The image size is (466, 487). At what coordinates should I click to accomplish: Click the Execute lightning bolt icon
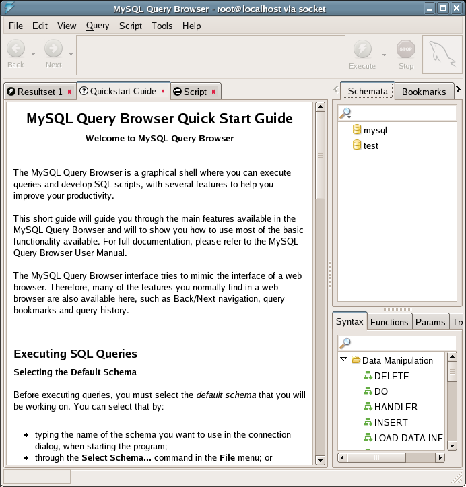tap(362, 49)
